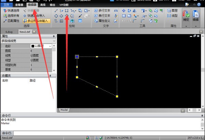Click the text edit pencil icon in 文字 group
Viewport: 205px width, 140px height.
coord(115,21)
